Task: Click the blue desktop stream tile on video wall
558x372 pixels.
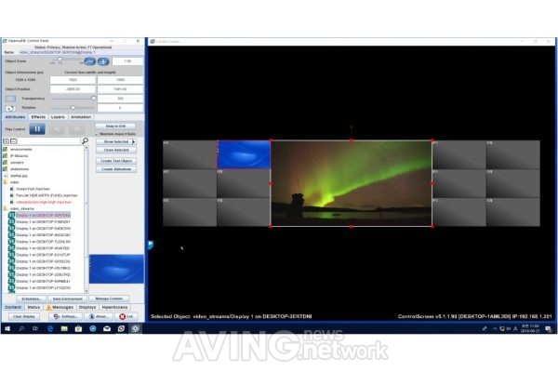Action: 244,154
